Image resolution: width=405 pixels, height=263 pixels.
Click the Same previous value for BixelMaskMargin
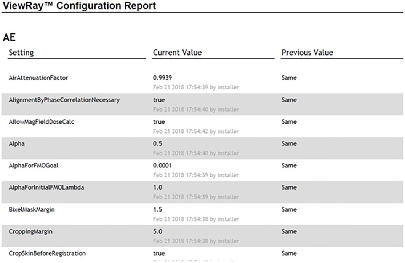(x=289, y=209)
